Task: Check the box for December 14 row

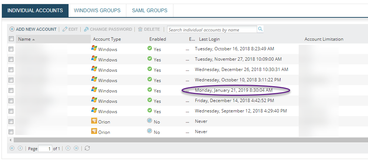Action: (11, 101)
